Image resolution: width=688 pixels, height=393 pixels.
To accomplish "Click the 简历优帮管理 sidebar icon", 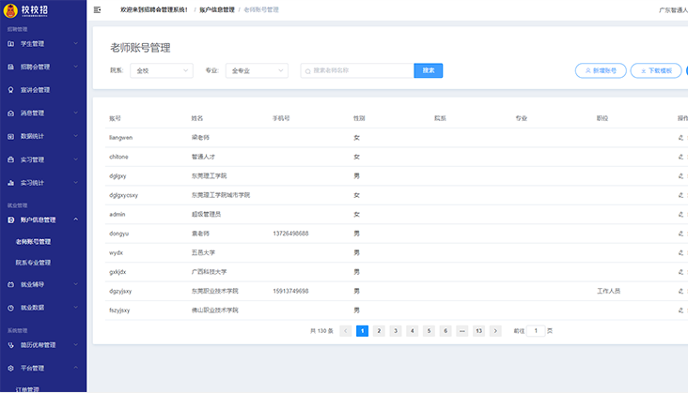I will click(x=11, y=345).
